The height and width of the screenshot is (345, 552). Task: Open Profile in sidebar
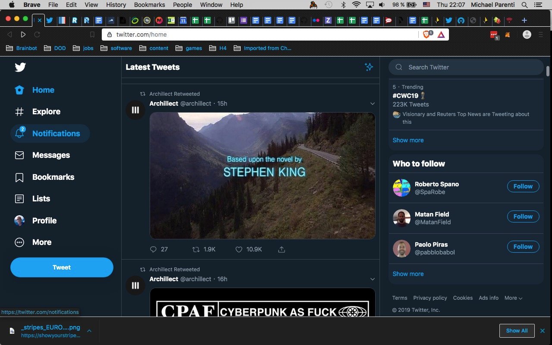coord(35,221)
